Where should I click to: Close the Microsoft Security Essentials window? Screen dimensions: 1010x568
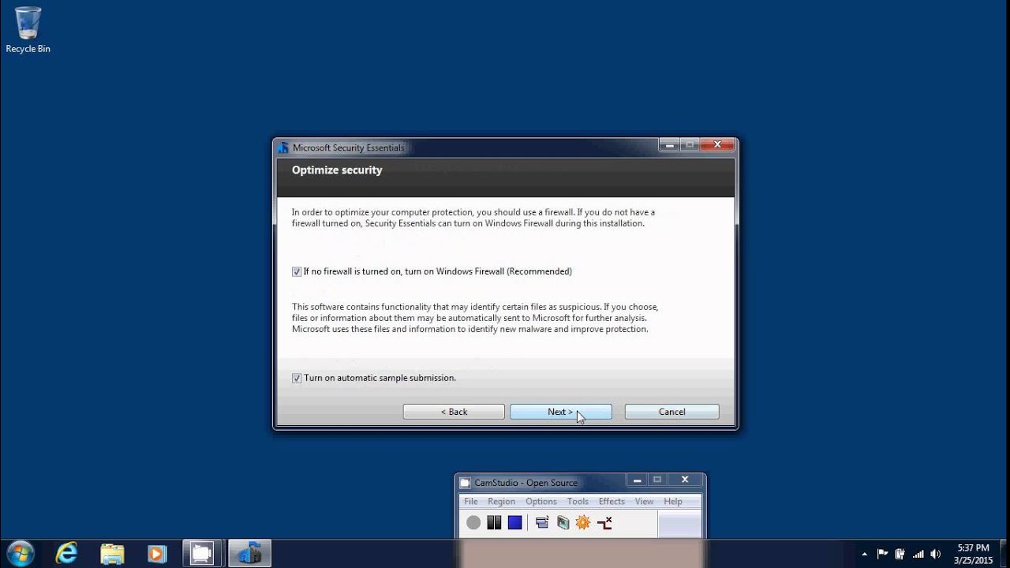tap(717, 145)
